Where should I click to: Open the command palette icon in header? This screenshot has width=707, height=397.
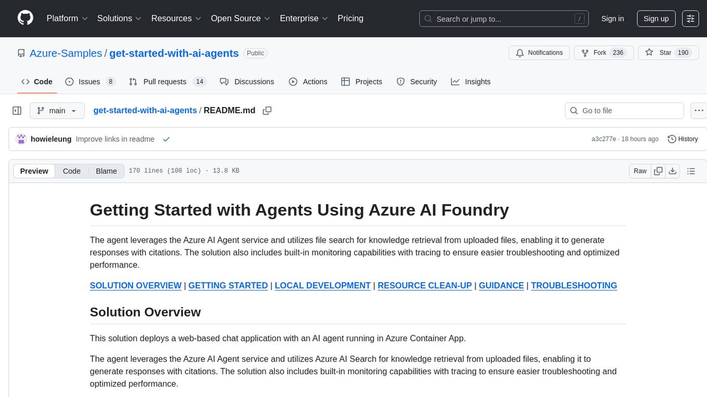(x=690, y=19)
